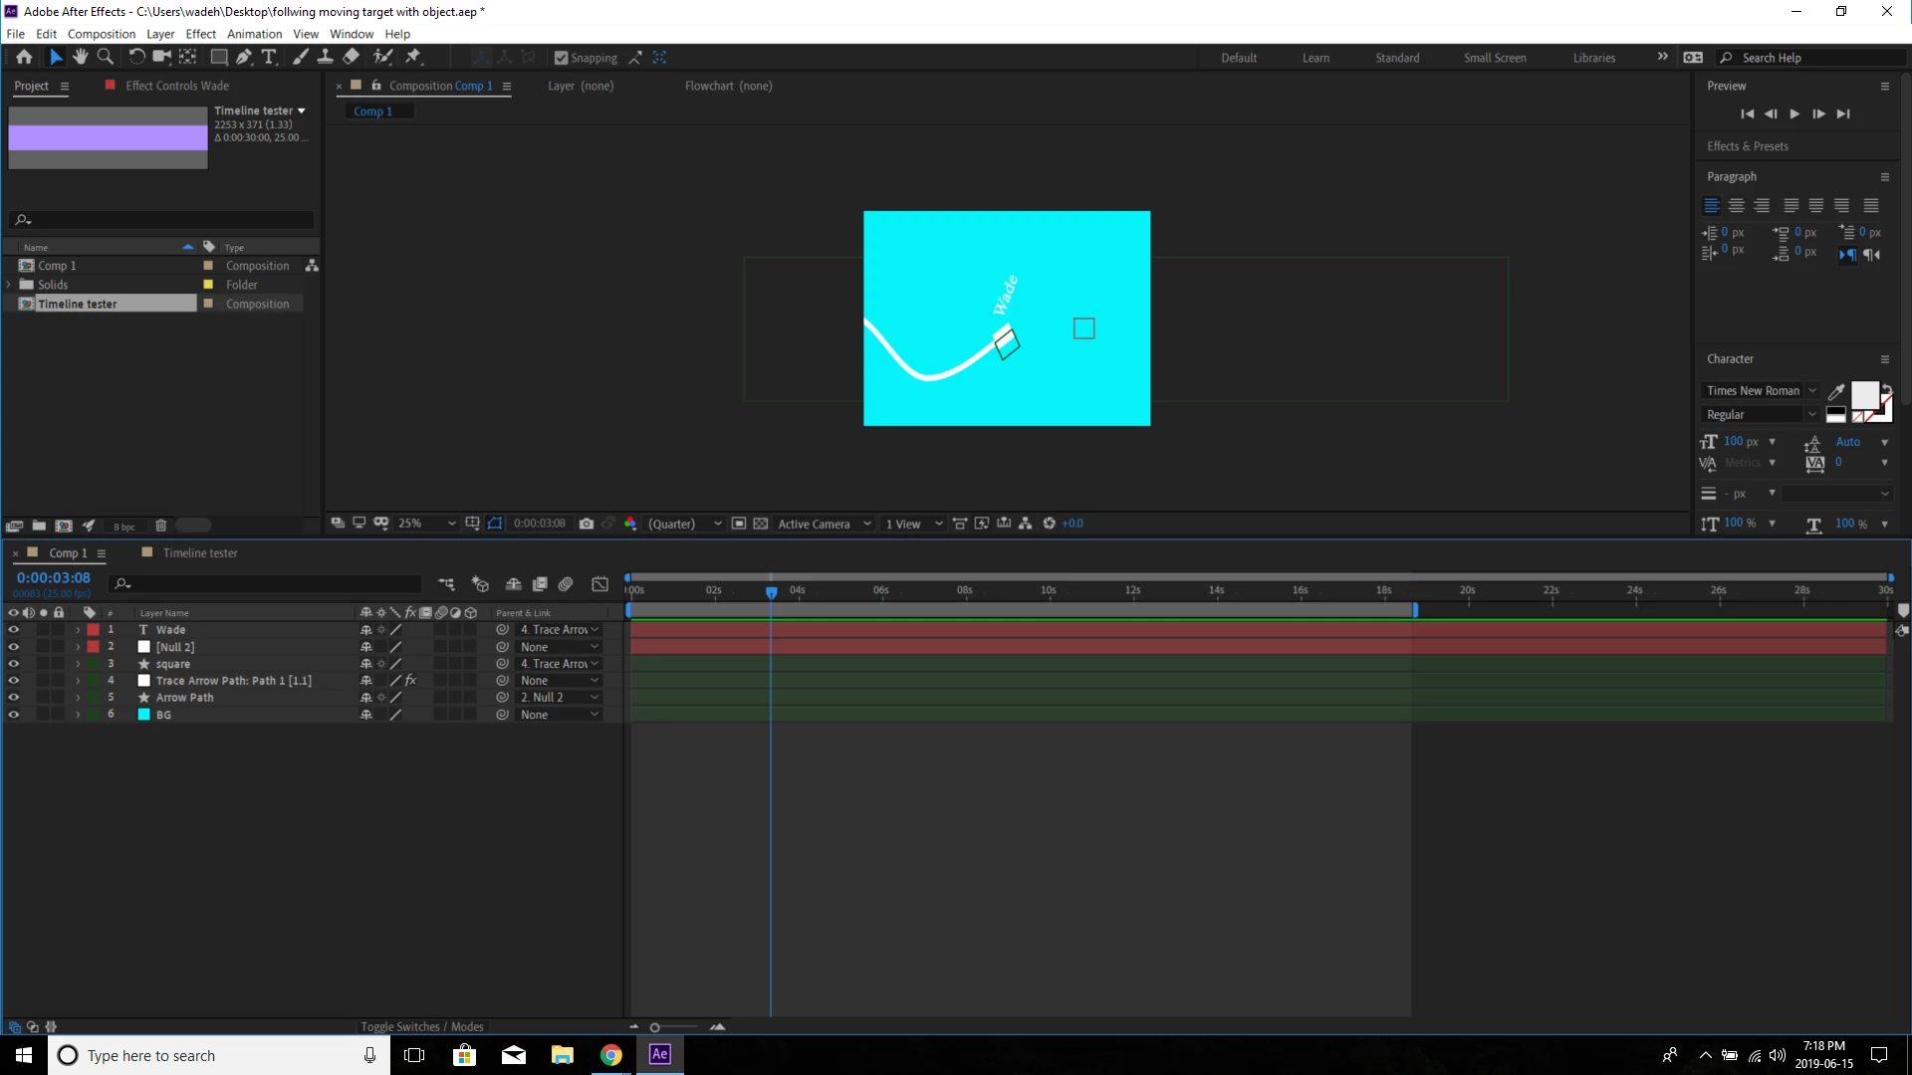Select the Rotation tool

tap(136, 58)
